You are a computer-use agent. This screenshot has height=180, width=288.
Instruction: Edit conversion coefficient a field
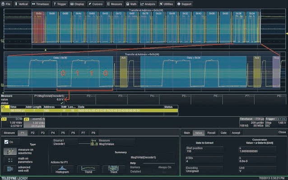pyautogui.click(x=257, y=149)
